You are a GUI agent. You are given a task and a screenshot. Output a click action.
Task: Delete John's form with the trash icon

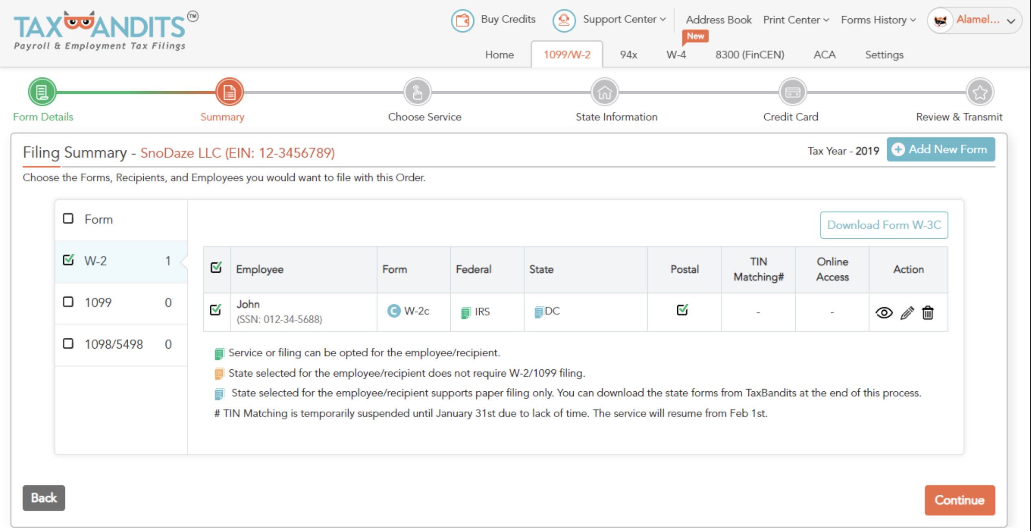pyautogui.click(x=928, y=313)
